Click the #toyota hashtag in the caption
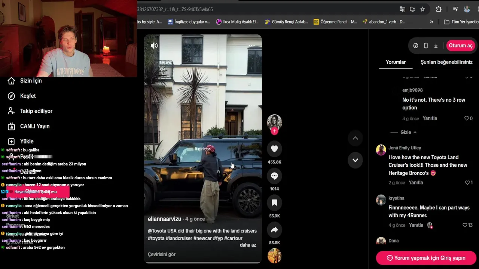This screenshot has height=269, width=479. point(156,238)
